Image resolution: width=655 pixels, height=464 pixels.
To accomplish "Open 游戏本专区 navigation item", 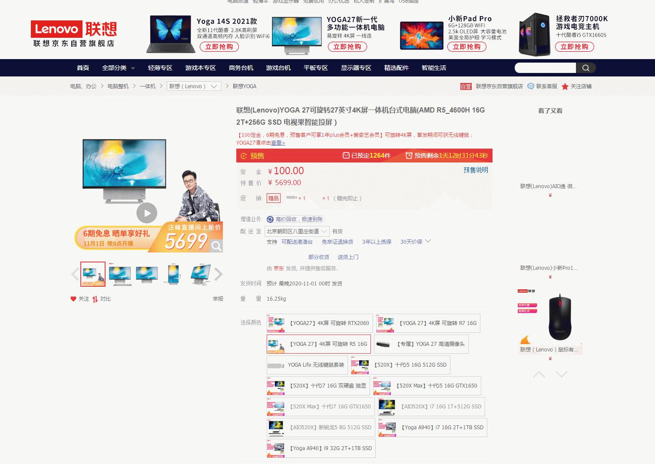I will coord(201,68).
